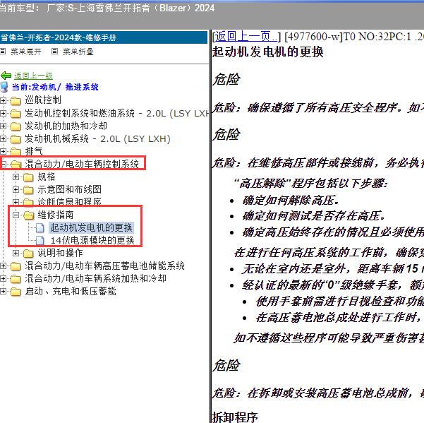Expand the 说明和操作 subfolder
Viewport: 424px width, 423px height.
[x=16, y=254]
